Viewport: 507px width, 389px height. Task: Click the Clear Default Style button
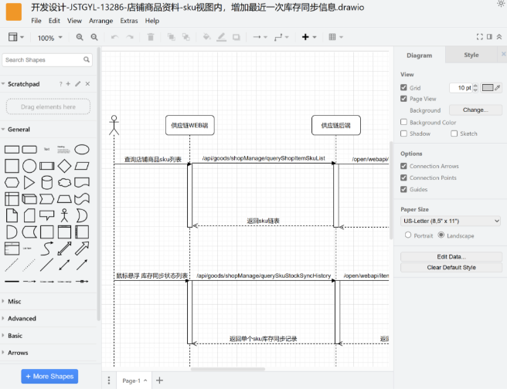click(x=451, y=267)
